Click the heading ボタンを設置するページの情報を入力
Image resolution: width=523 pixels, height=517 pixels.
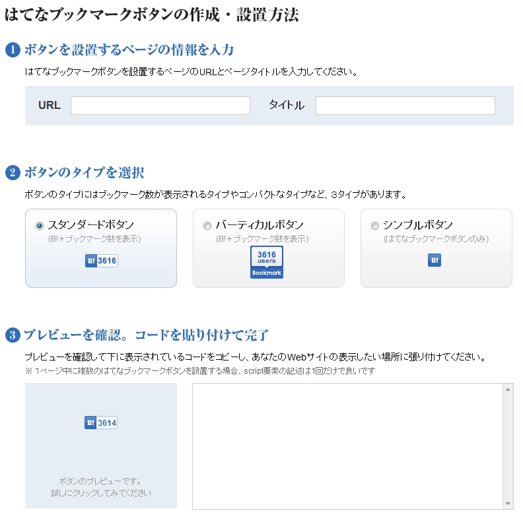tap(129, 50)
